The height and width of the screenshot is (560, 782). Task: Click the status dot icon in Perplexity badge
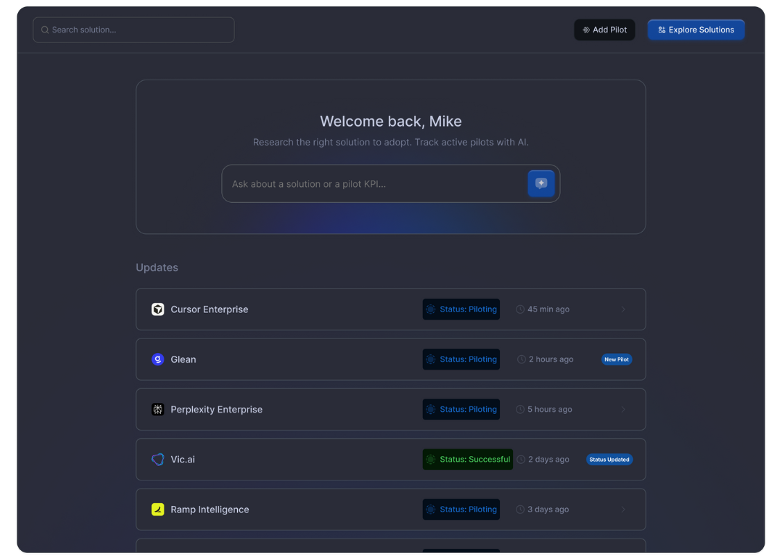tap(431, 409)
